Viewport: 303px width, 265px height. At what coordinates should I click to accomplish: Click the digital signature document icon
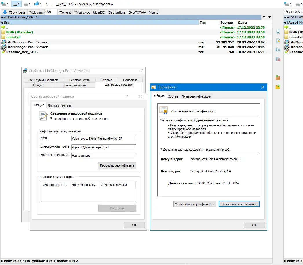(x=43, y=116)
